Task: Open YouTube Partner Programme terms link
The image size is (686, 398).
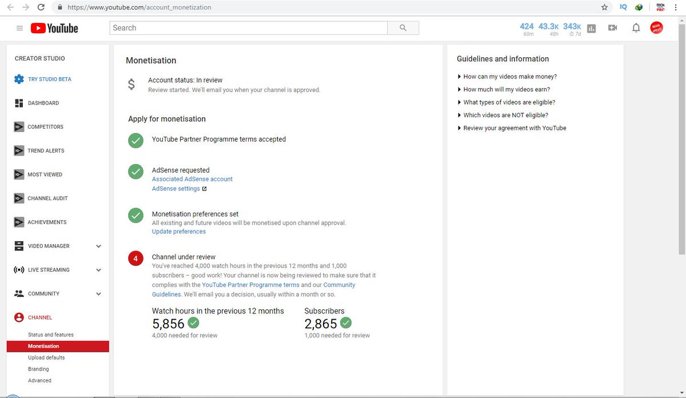Action: (x=250, y=285)
